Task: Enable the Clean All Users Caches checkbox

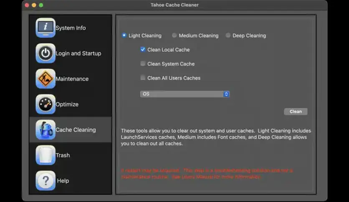Action: pos(143,78)
